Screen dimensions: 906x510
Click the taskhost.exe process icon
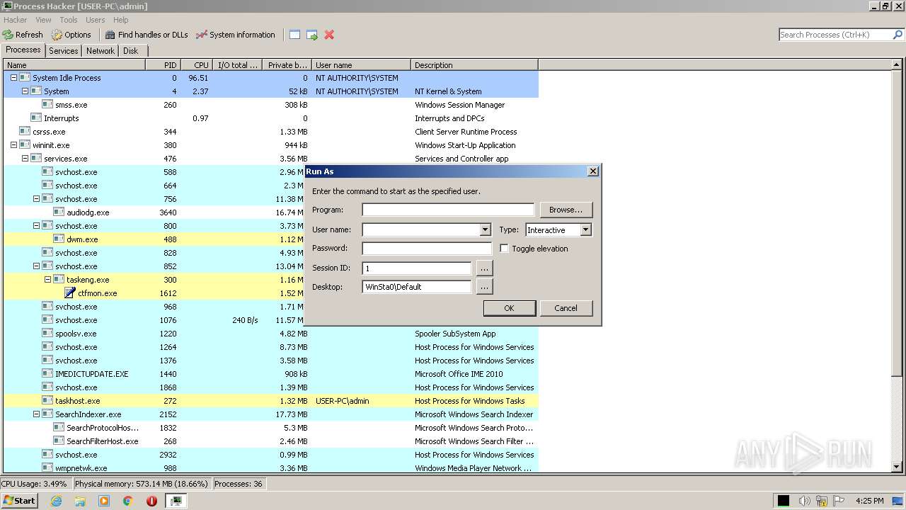coord(47,400)
